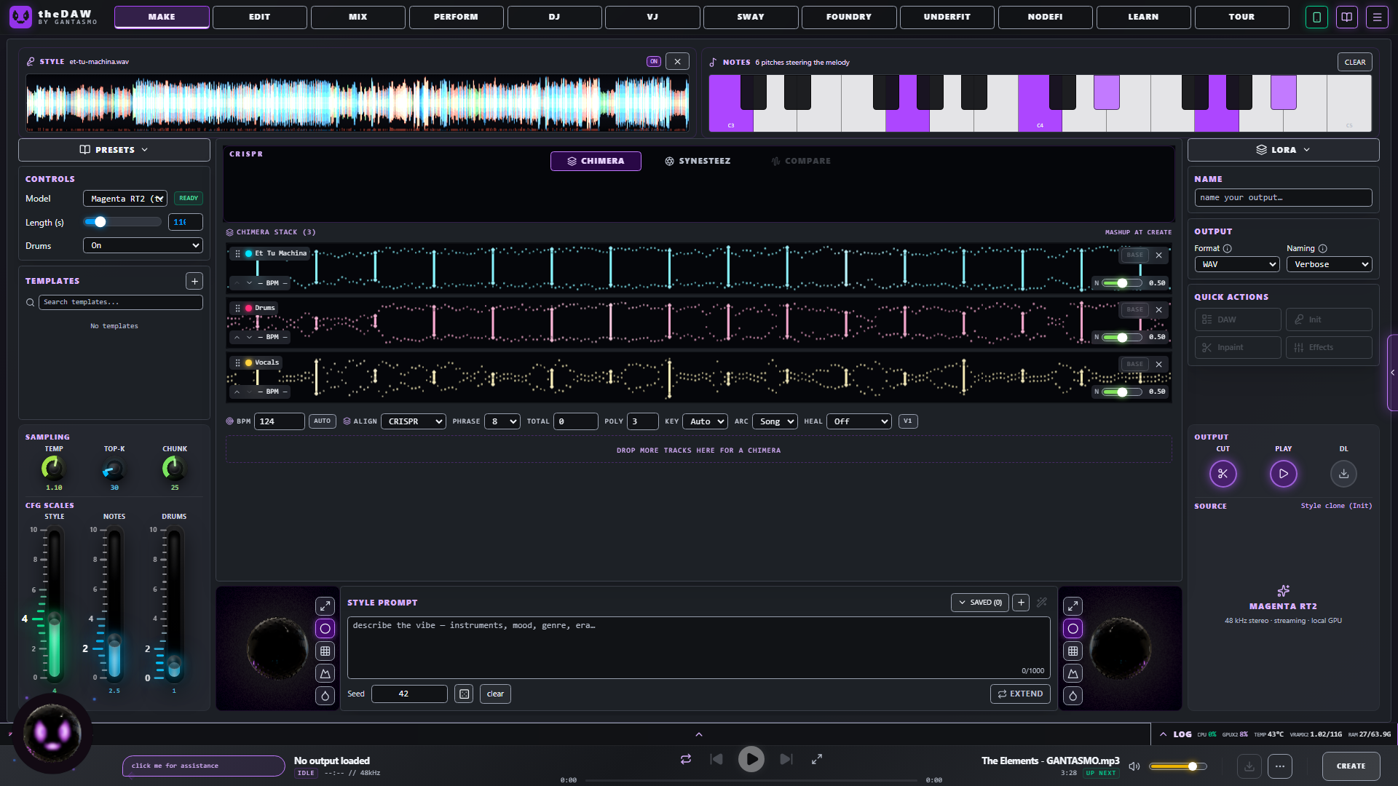The image size is (1398, 786).
Task: Toggle the BPM AUTO button
Action: [323, 421]
